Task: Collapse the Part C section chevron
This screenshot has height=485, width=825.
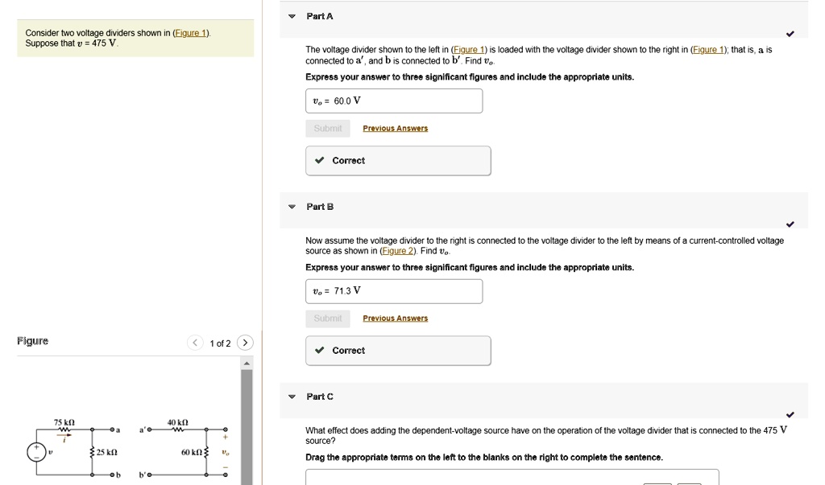Action: coord(291,397)
